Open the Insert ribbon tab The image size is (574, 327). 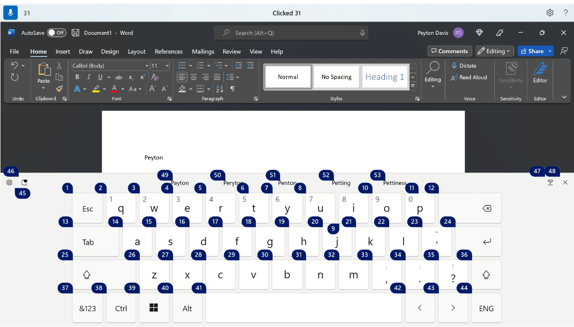[63, 52]
